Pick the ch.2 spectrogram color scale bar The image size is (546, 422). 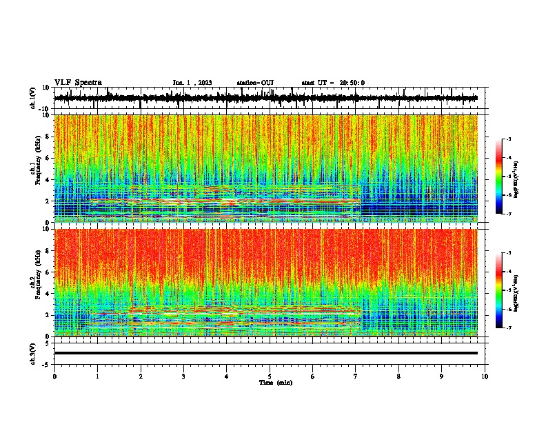pyautogui.click(x=499, y=290)
